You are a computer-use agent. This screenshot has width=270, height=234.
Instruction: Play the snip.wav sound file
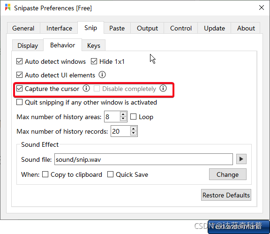pyautogui.click(x=241, y=159)
